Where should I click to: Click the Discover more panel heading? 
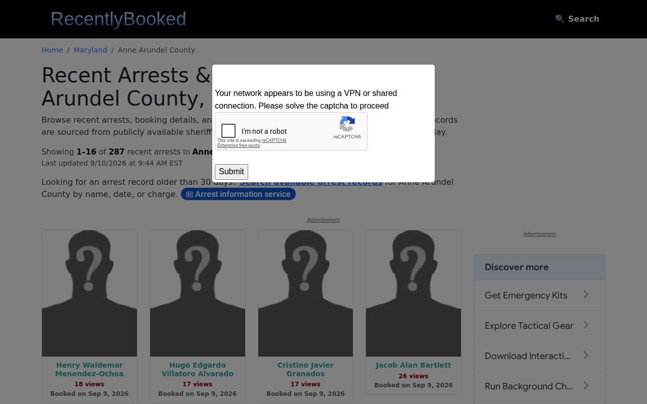click(x=517, y=267)
